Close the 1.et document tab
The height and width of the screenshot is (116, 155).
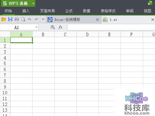tap(153, 19)
